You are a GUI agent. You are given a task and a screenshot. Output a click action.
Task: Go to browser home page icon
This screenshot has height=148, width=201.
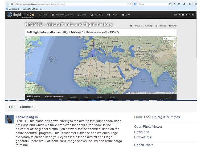189,4
